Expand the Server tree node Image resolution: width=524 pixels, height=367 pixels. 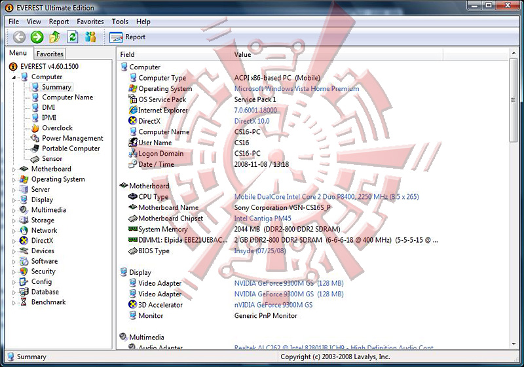(14, 190)
